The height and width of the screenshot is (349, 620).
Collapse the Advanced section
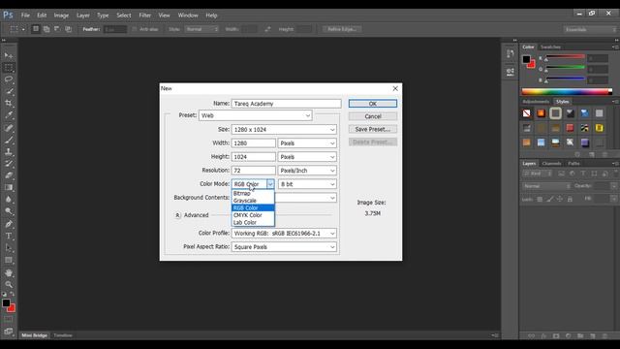[x=177, y=215]
